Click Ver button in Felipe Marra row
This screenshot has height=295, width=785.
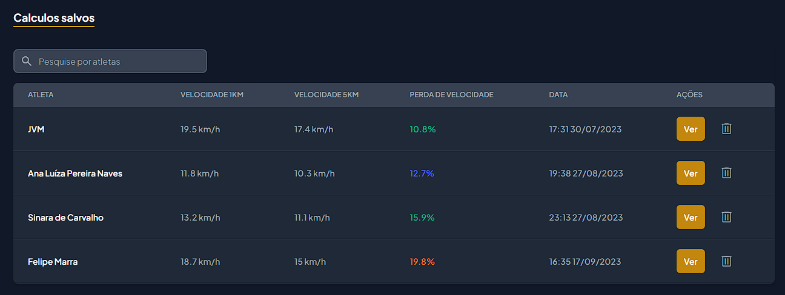tap(691, 261)
